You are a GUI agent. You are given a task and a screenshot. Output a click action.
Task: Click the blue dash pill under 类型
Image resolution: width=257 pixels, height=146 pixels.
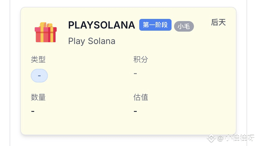point(39,76)
